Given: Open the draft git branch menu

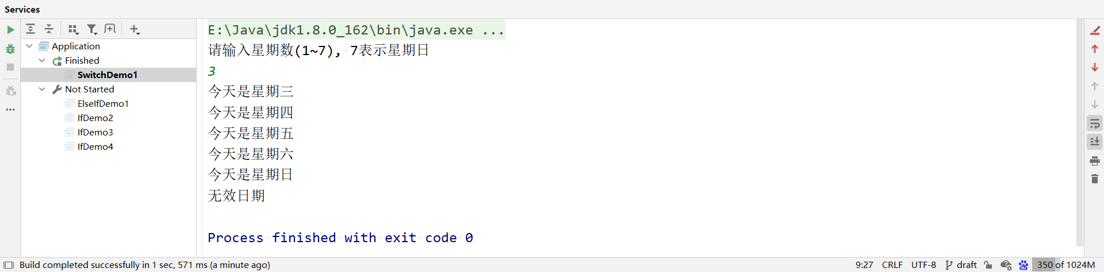Looking at the screenshot, I should click(961, 265).
